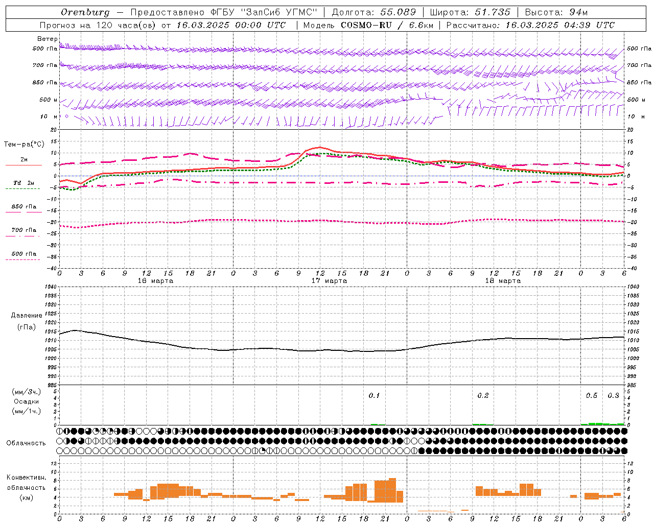Viewport: 654px width, 523px height.
Task: Click the 850 гПа entry in temperature legend
Action: click(x=24, y=207)
